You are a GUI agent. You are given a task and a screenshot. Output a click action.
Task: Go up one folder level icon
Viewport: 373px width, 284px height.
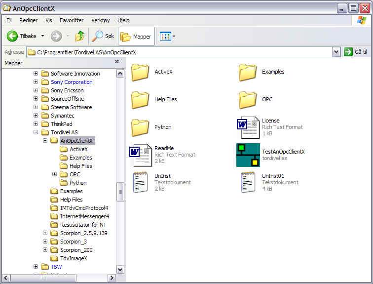[x=80, y=36]
